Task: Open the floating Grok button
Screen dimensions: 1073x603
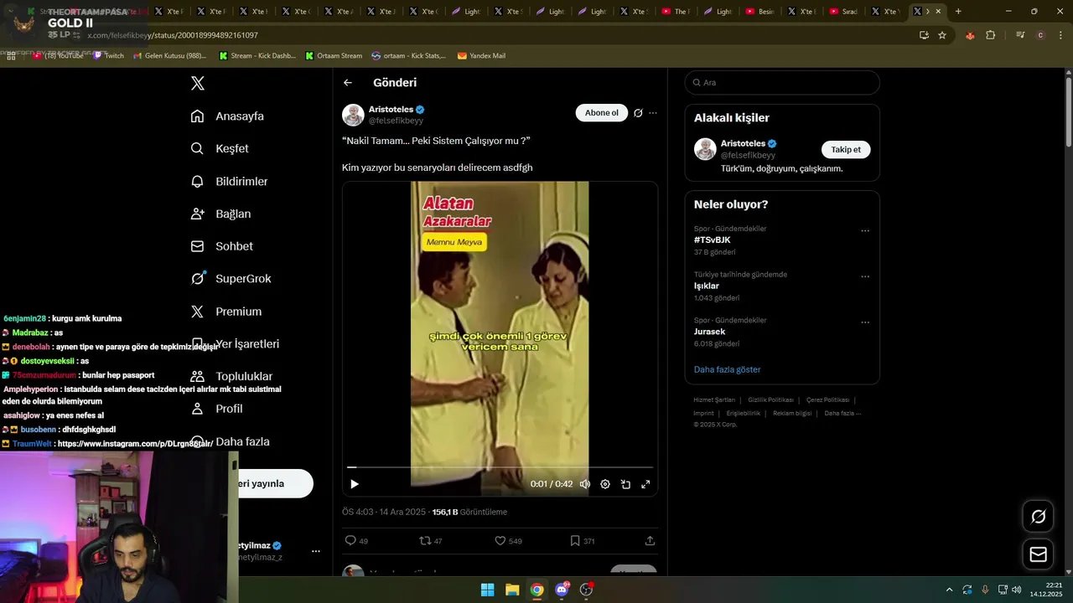Action: click(x=1038, y=517)
